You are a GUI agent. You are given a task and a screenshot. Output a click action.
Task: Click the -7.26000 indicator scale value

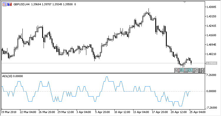pos(211,108)
